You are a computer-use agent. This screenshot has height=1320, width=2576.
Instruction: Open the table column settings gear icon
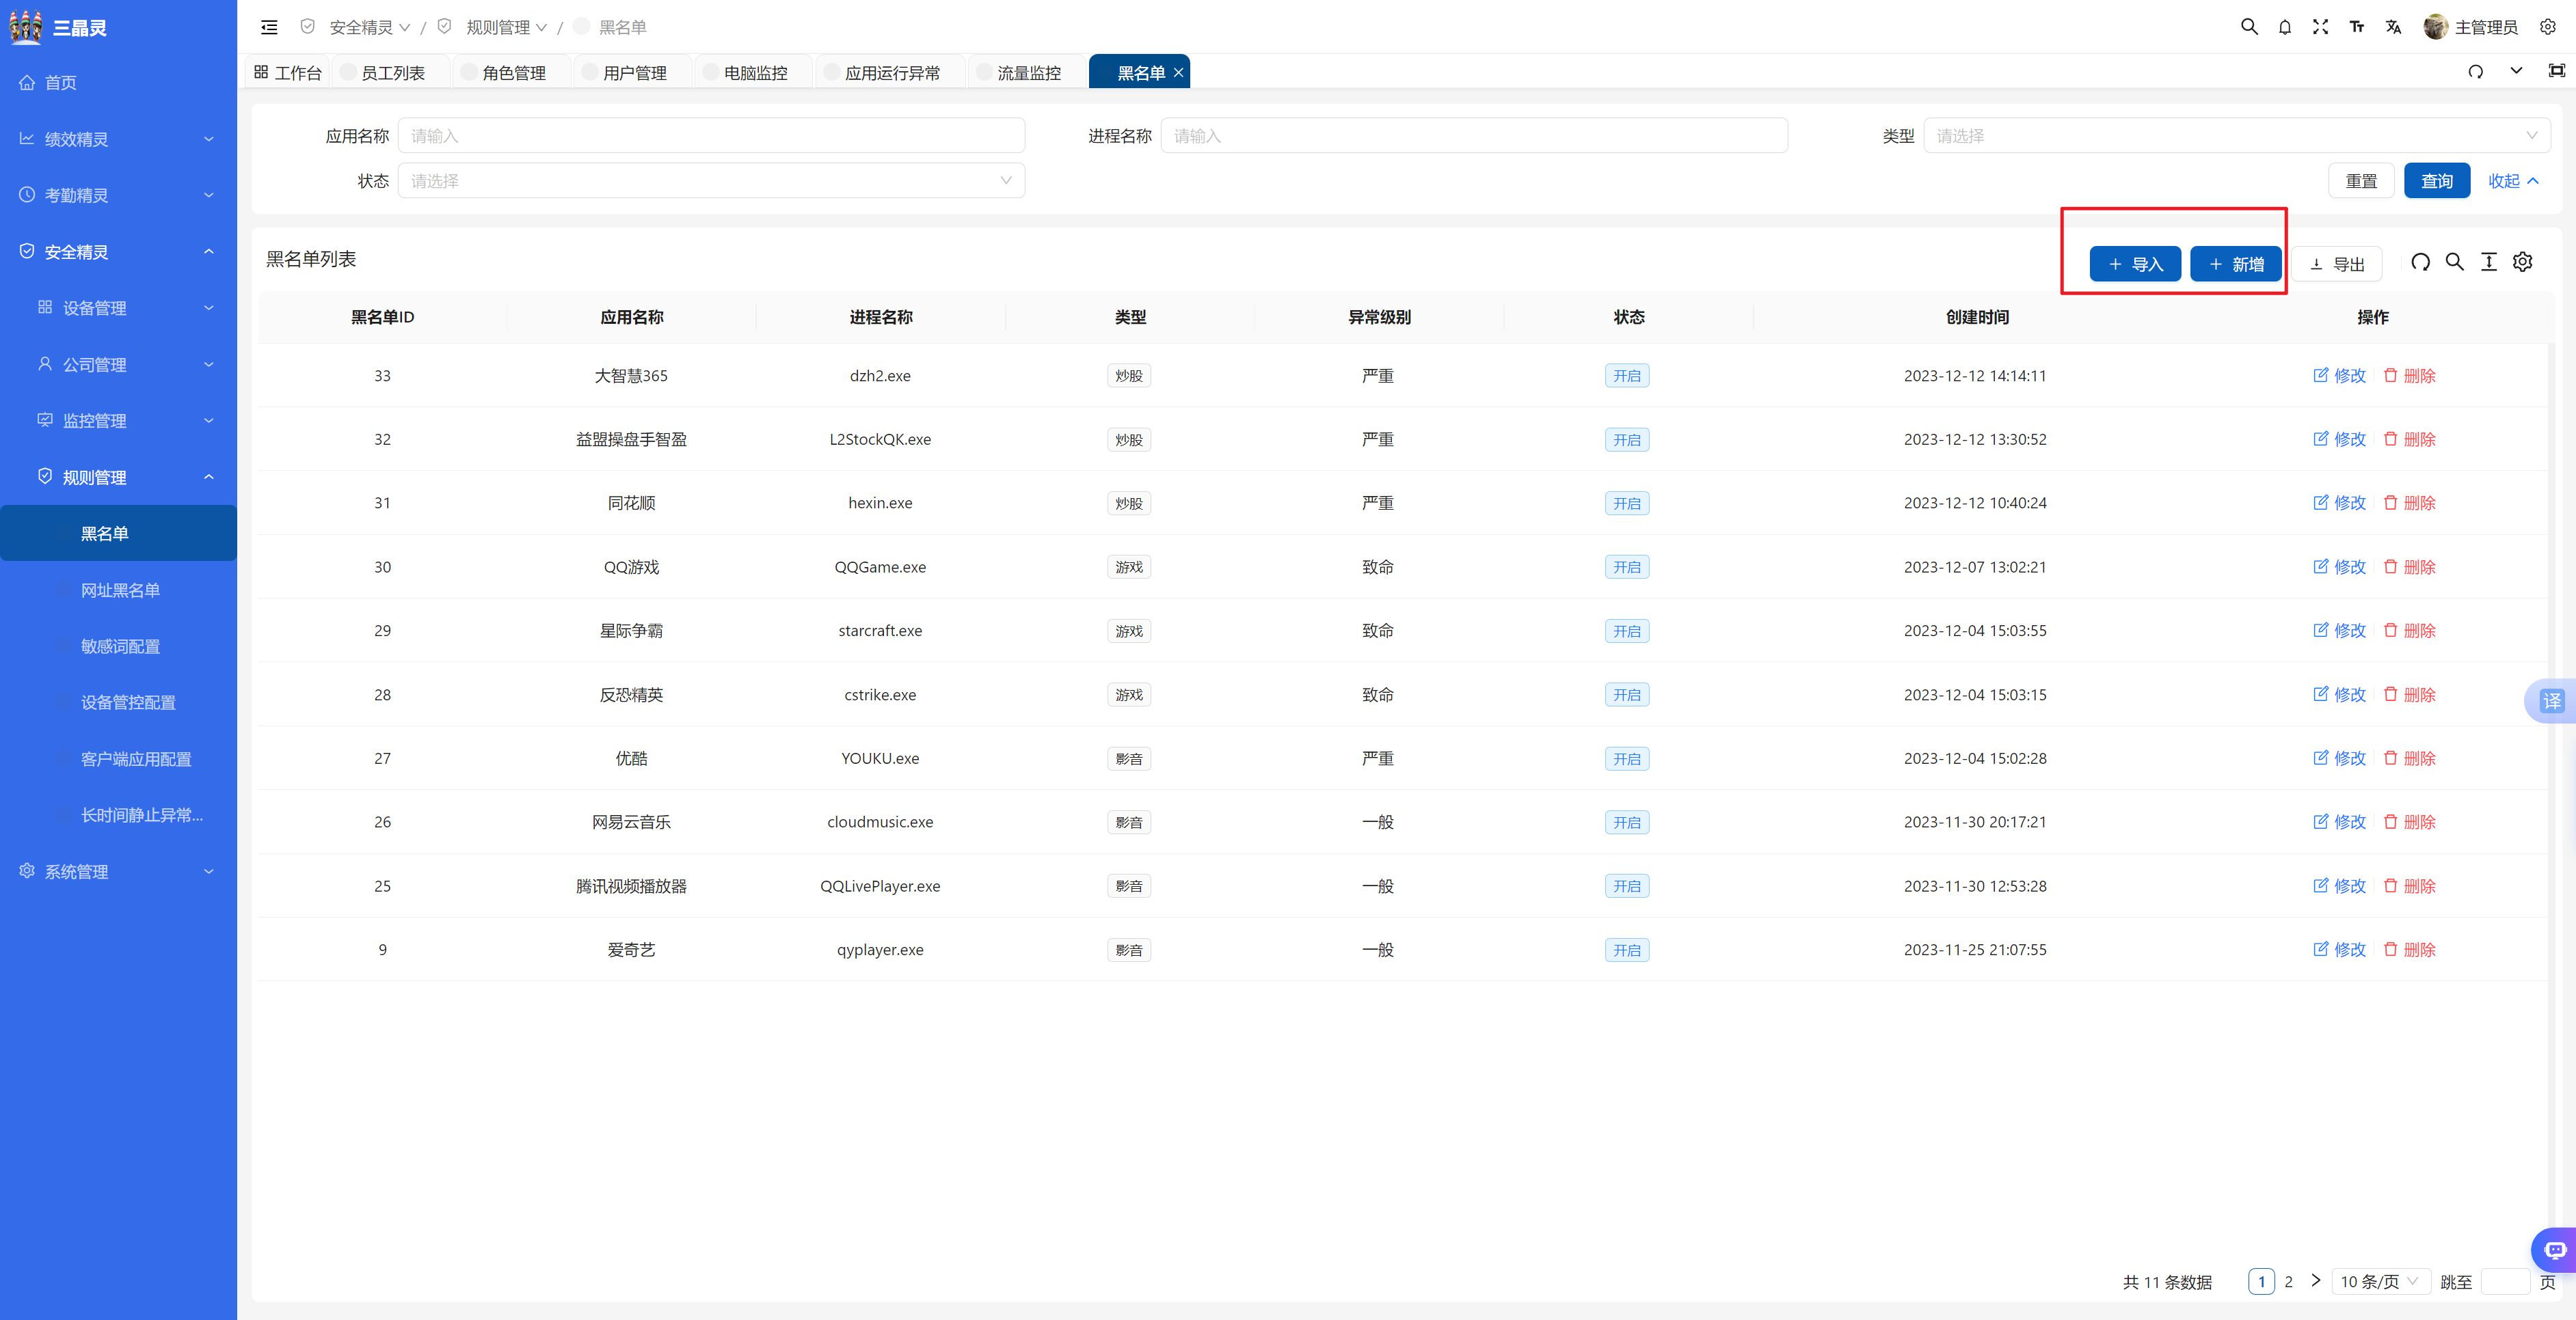2523,262
